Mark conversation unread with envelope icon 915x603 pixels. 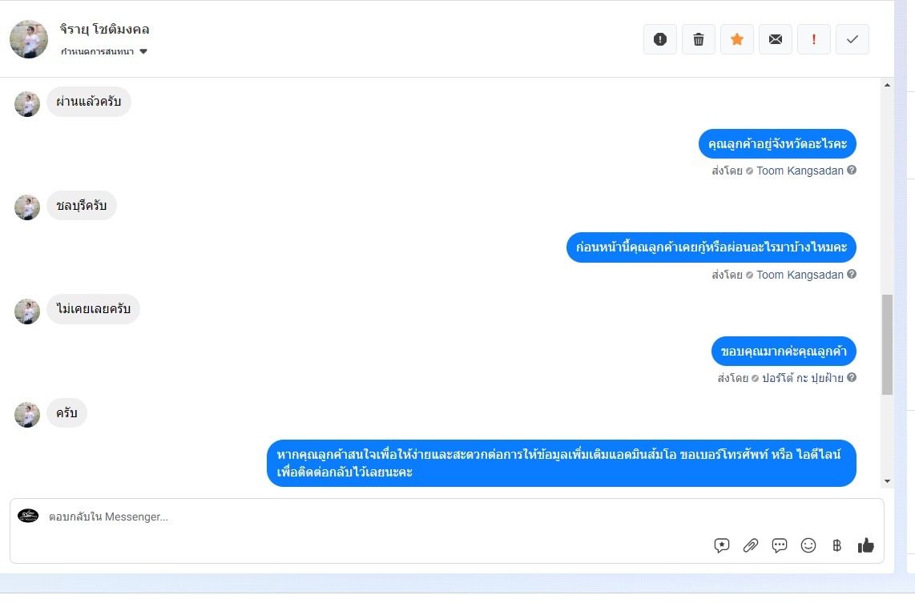[x=776, y=39]
